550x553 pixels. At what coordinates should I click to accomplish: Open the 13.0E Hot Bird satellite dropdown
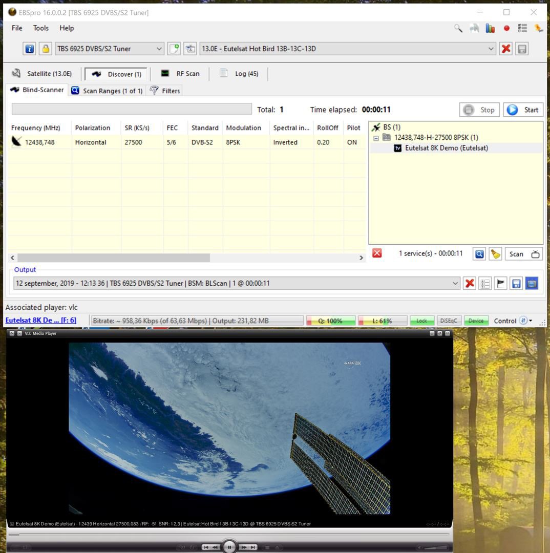pyautogui.click(x=348, y=49)
